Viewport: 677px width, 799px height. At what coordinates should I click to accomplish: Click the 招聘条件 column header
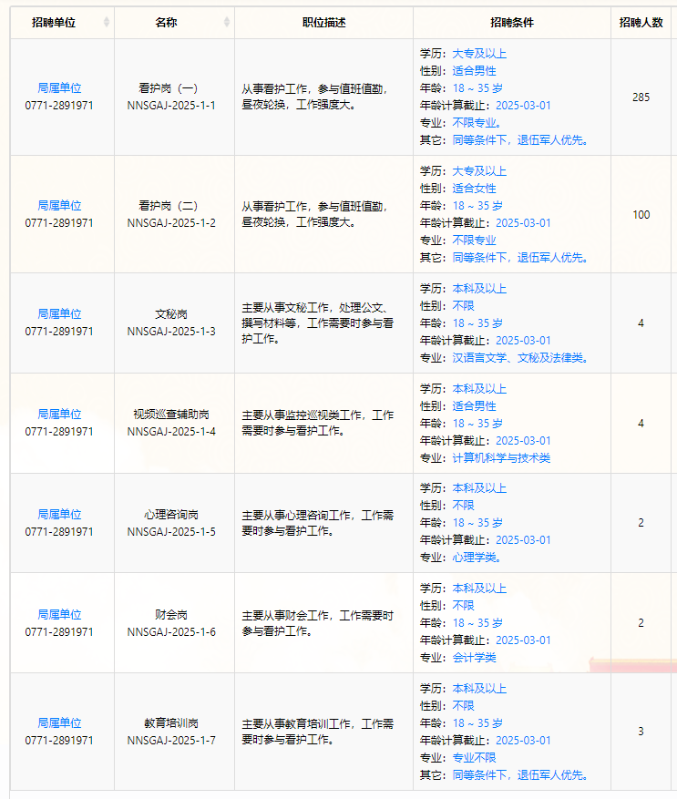511,22
